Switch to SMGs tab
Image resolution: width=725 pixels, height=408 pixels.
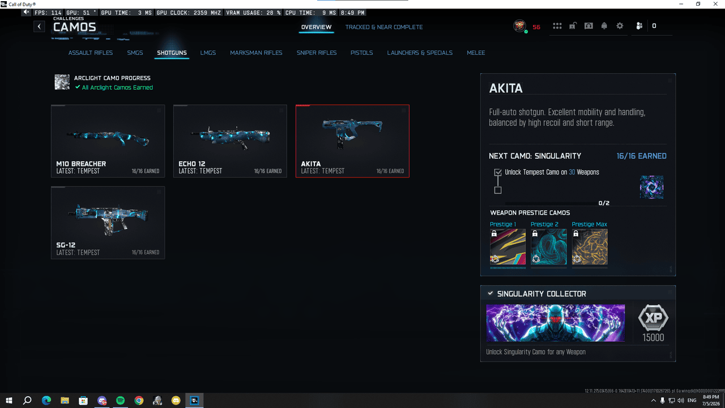coord(135,53)
